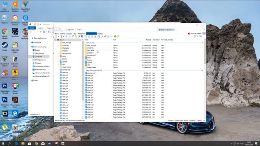
Task: Collapse the GTA V root tree node
Action: 56,40
